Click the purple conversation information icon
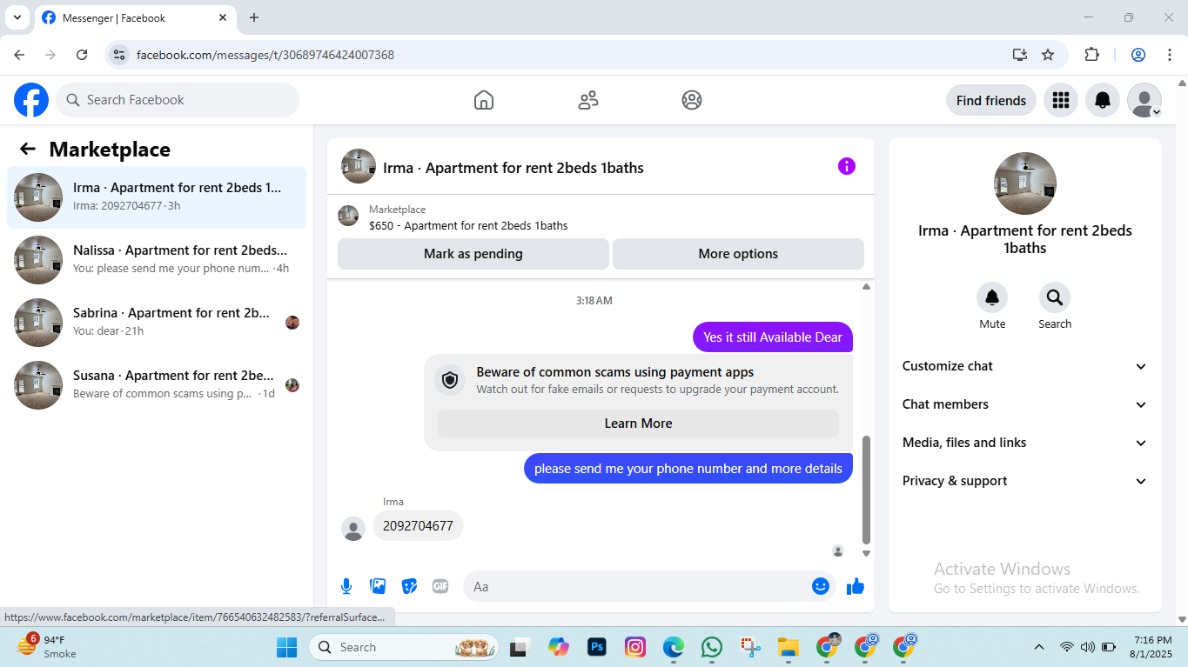 [x=847, y=166]
